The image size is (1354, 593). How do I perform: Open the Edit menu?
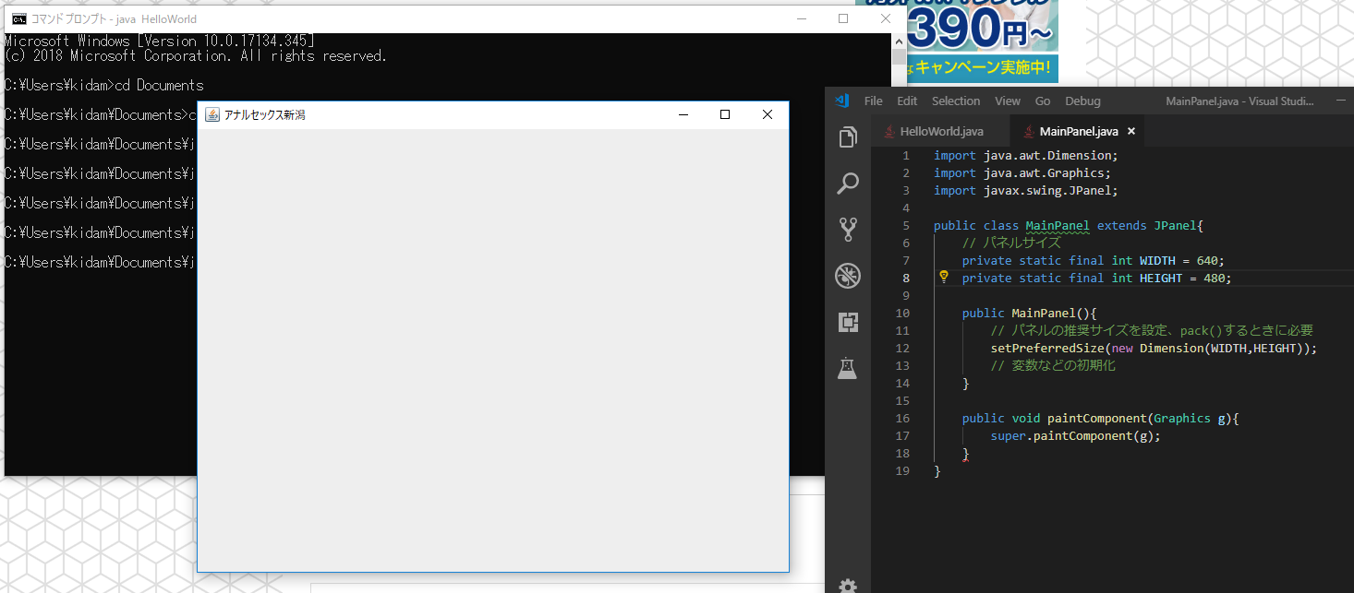[907, 101]
